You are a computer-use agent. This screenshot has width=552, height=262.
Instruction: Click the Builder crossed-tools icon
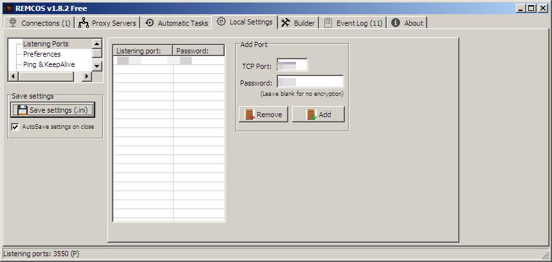pos(286,23)
